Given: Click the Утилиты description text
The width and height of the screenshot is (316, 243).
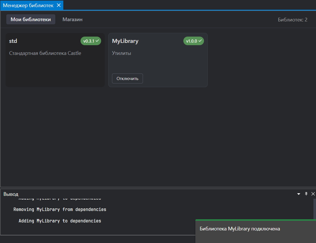Looking at the screenshot, I should [121, 53].
